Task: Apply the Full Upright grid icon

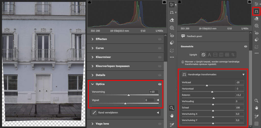Action: pos(227,55)
